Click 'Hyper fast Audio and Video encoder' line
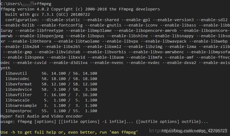The height and width of the screenshot is (136, 230). pos(42,116)
